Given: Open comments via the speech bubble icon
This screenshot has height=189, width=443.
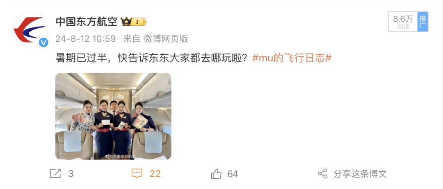Looking at the screenshot, I should (x=137, y=173).
